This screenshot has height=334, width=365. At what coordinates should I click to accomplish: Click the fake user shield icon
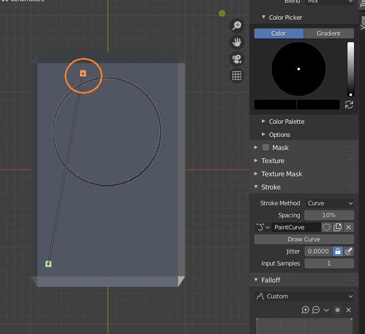326,227
